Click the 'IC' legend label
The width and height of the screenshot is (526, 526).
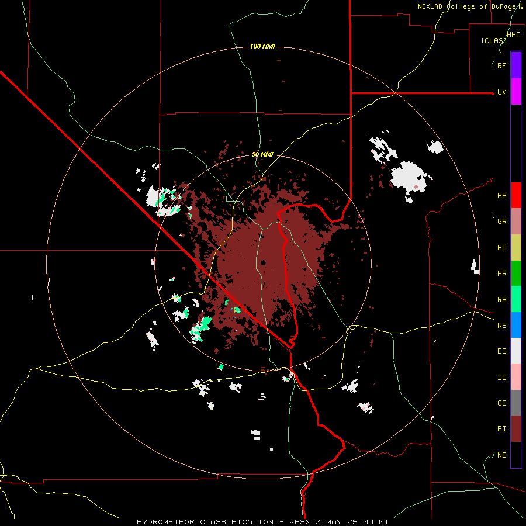tap(502, 378)
